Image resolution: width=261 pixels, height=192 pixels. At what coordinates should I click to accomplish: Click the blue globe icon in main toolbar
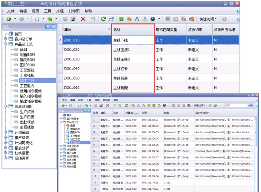pyautogui.click(x=153, y=19)
